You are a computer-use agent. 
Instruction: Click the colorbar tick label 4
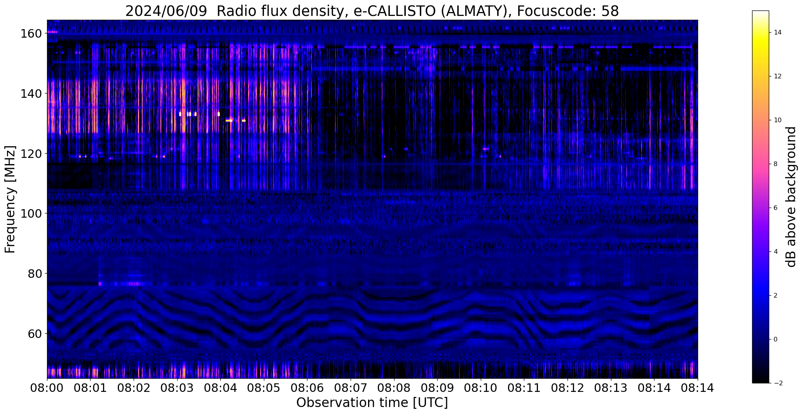pos(776,252)
